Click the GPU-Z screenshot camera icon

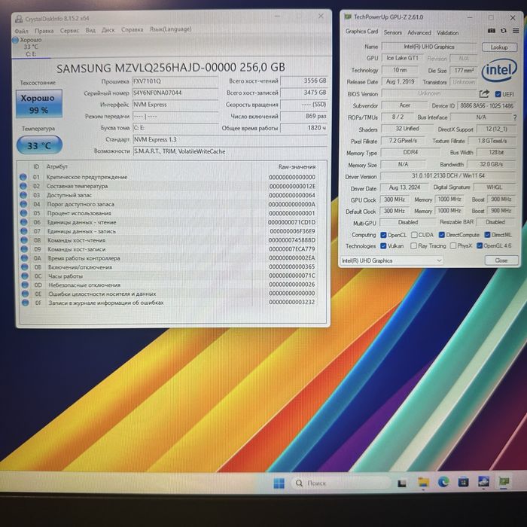click(491, 31)
